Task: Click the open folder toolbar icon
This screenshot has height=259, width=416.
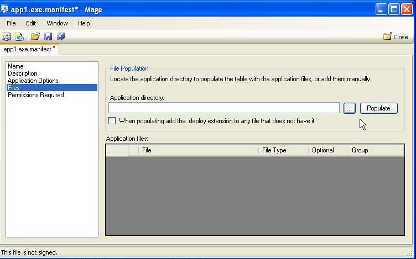Action: click(35, 36)
